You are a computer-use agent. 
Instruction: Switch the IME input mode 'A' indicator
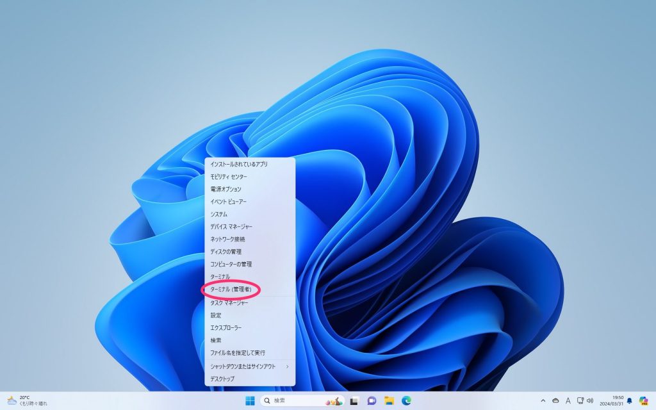pos(568,401)
